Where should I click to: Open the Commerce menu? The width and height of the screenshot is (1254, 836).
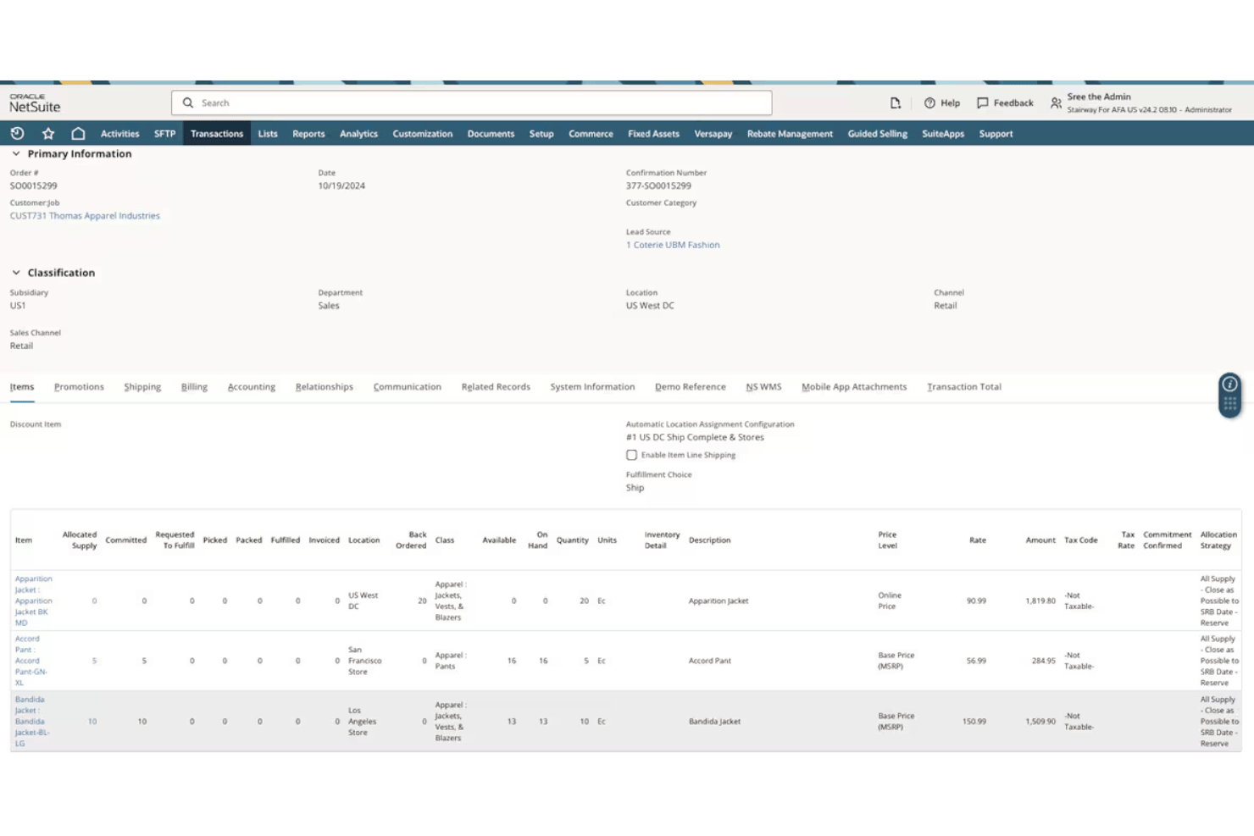tap(591, 134)
